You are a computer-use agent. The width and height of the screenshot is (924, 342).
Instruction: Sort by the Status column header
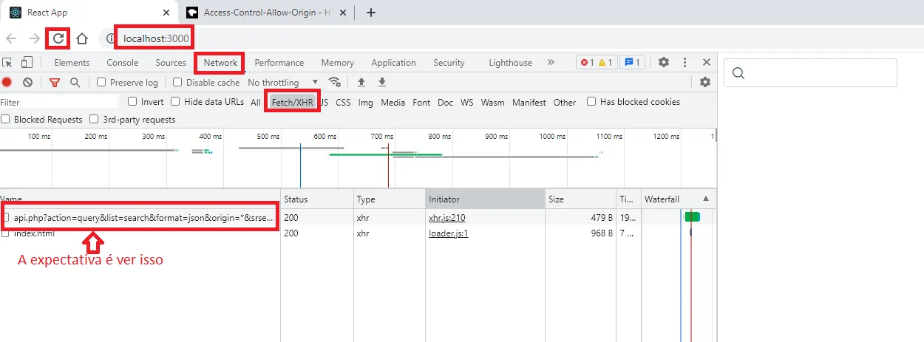click(317, 199)
